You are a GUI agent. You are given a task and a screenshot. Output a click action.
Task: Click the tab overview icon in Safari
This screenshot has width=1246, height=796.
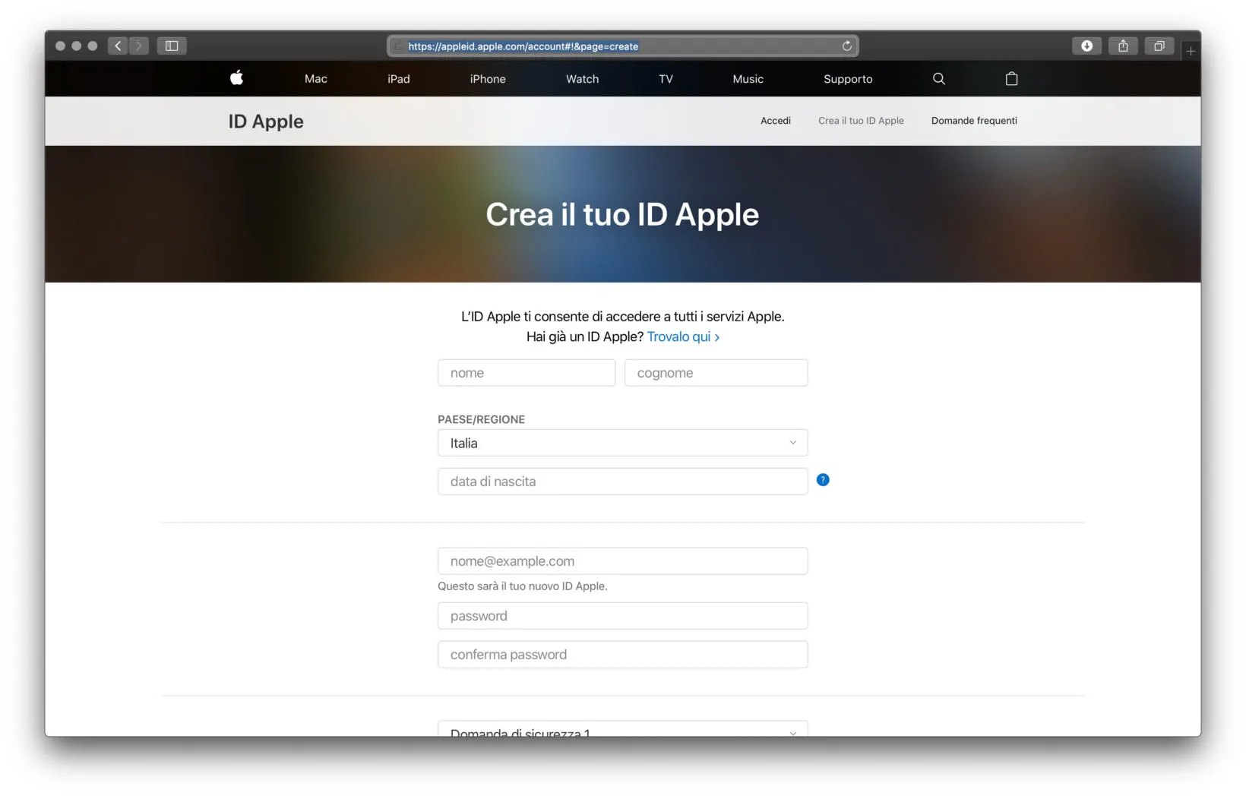(1159, 46)
